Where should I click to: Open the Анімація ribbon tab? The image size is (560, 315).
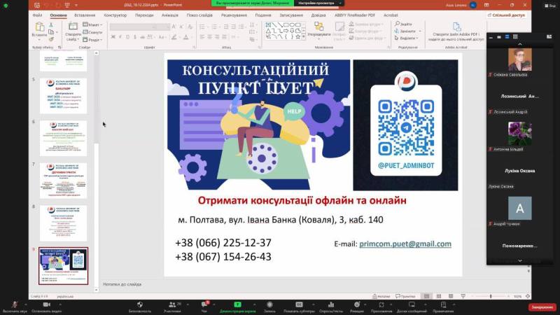170,14
